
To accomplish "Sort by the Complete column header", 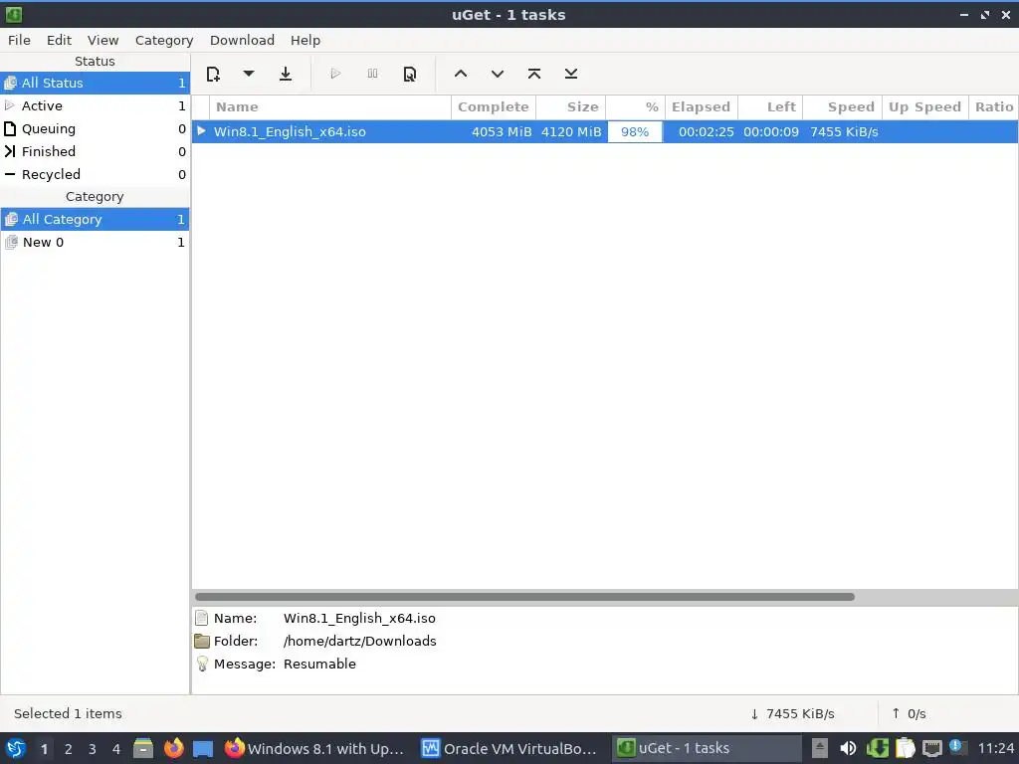I will pos(494,107).
